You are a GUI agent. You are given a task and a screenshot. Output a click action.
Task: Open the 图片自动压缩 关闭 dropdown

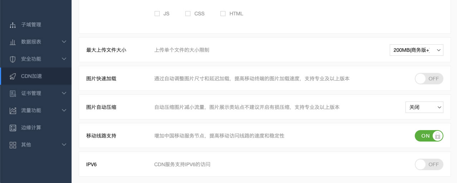(x=424, y=107)
